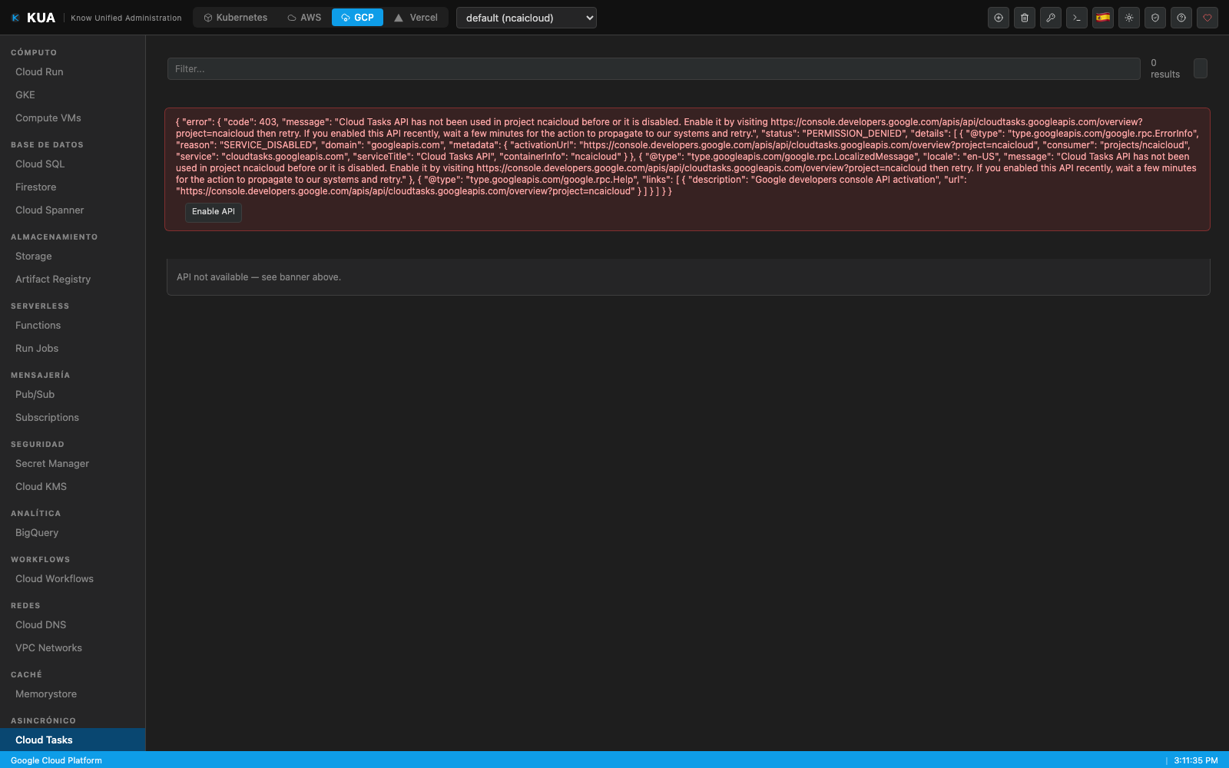1229x768 pixels.
Task: Click the 'Google Cloud Platform' status bar text
Action: [x=56, y=760]
